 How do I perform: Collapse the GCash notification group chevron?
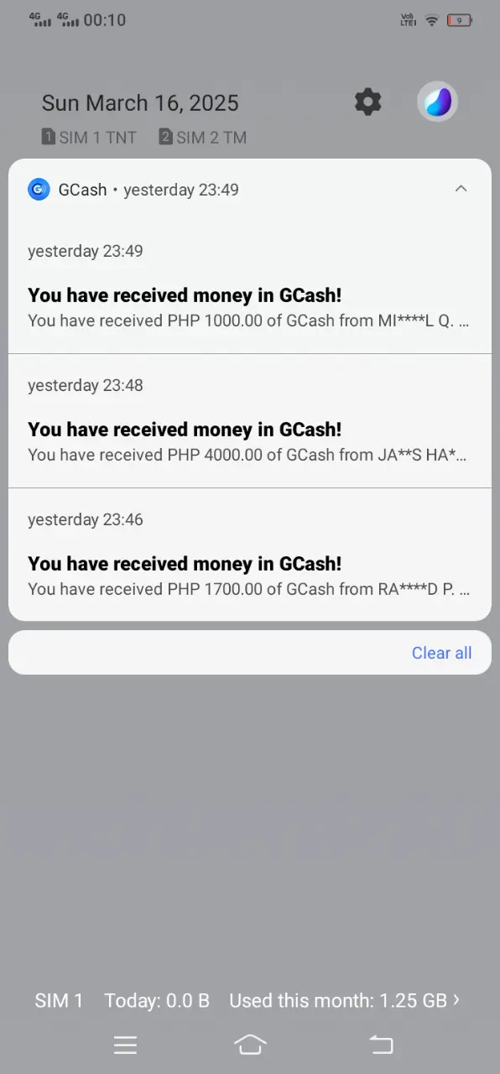pos(461,189)
